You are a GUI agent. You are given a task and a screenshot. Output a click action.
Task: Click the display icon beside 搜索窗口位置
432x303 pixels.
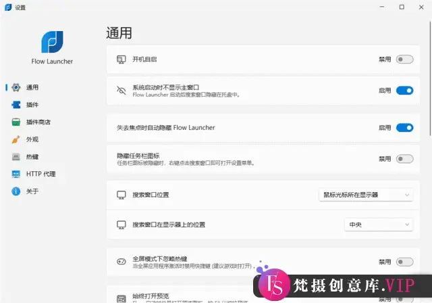[x=122, y=195]
